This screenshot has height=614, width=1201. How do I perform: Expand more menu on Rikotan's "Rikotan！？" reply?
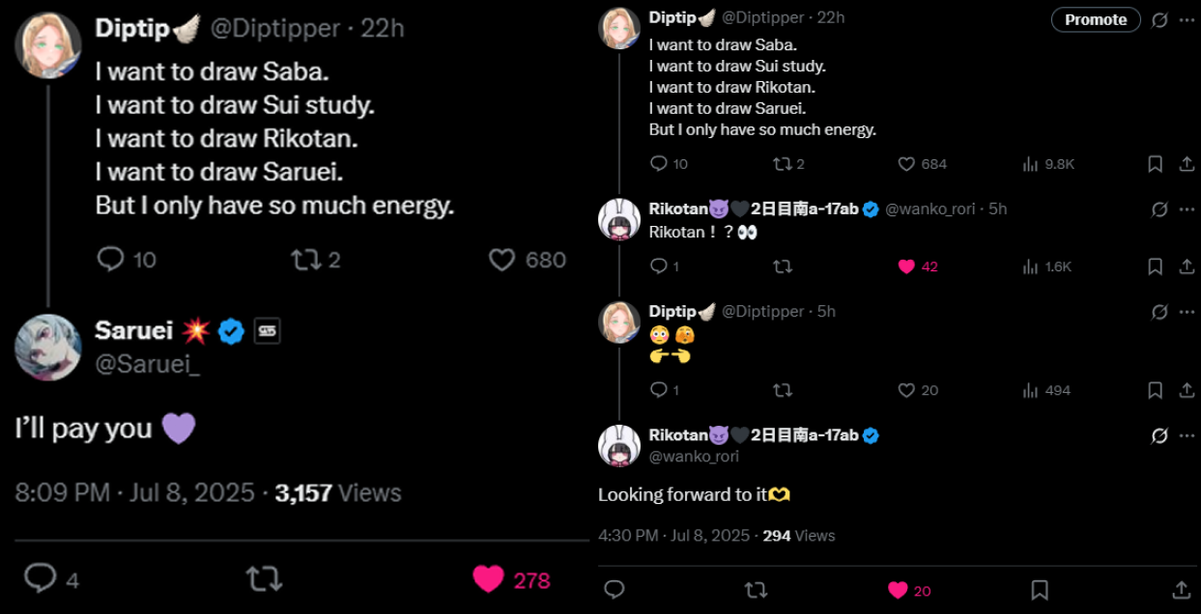[x=1187, y=209]
